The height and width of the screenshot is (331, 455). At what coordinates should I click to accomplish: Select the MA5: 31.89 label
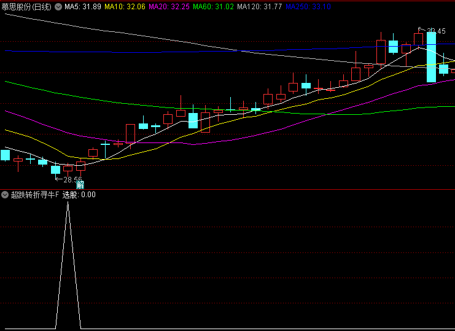pos(83,7)
